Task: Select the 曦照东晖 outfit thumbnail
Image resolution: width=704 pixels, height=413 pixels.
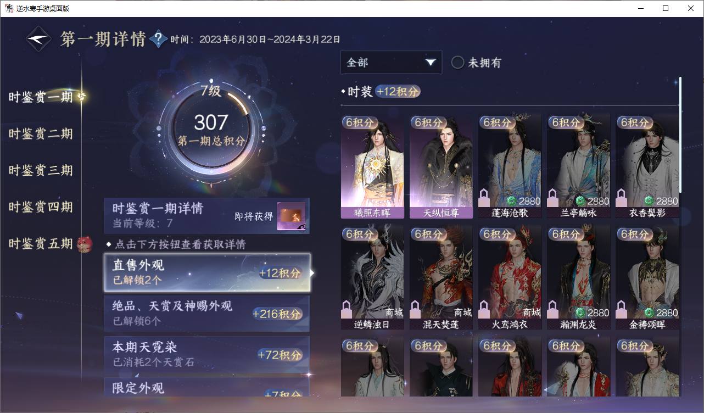Action: pyautogui.click(x=372, y=166)
